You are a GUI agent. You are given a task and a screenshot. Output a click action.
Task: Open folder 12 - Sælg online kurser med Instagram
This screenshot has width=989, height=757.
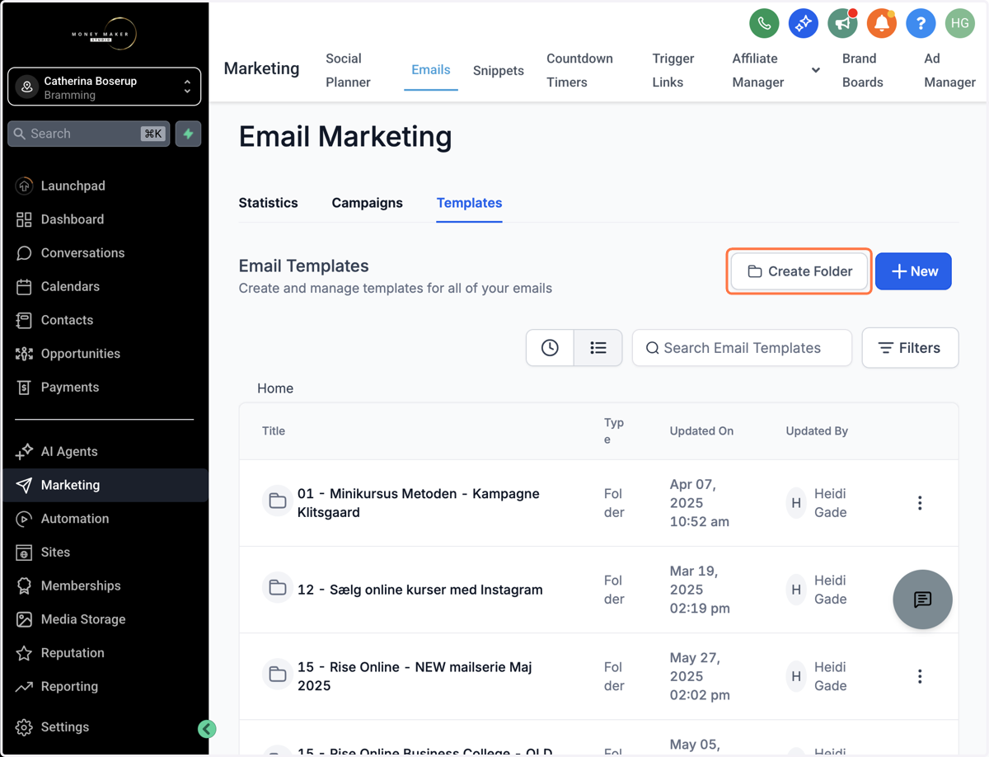(x=420, y=590)
